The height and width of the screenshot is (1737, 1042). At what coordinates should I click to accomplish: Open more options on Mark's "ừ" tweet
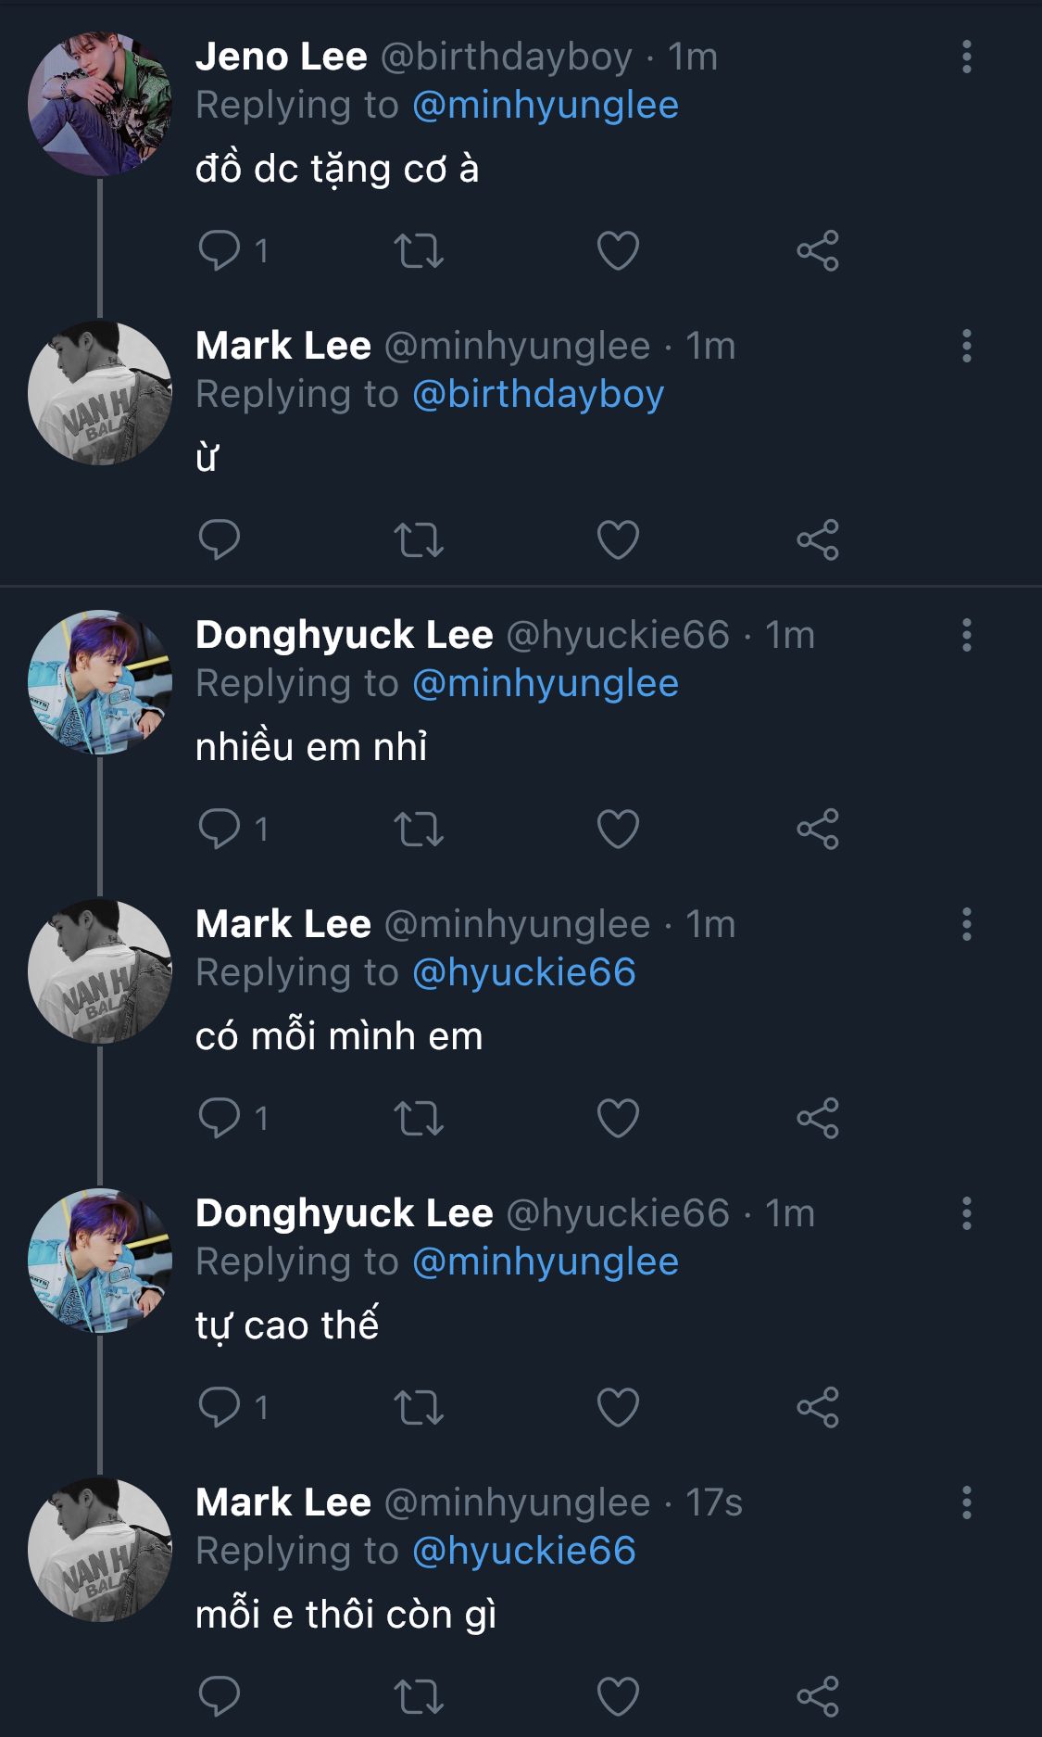point(966,346)
